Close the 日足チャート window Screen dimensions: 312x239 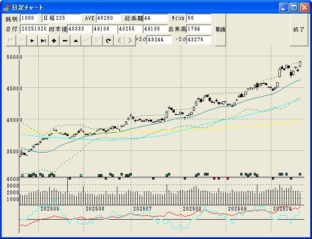[304, 8]
